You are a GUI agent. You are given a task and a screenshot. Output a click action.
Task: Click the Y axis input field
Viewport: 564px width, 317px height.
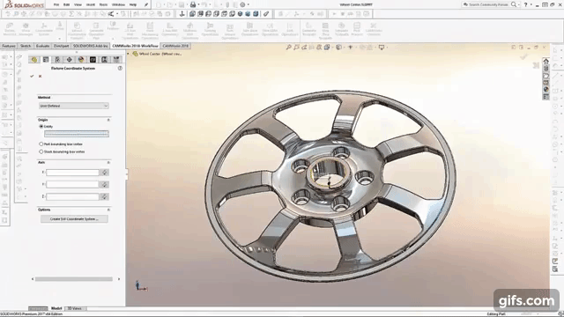tap(72, 184)
